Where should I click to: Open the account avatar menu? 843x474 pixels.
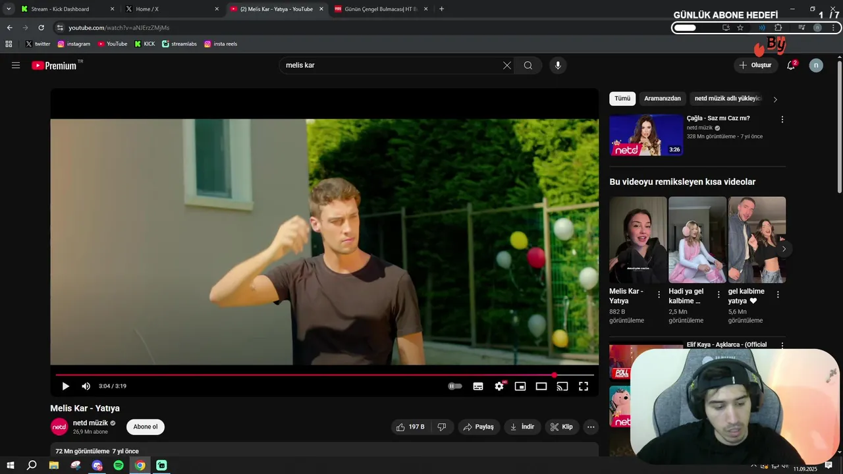click(816, 65)
